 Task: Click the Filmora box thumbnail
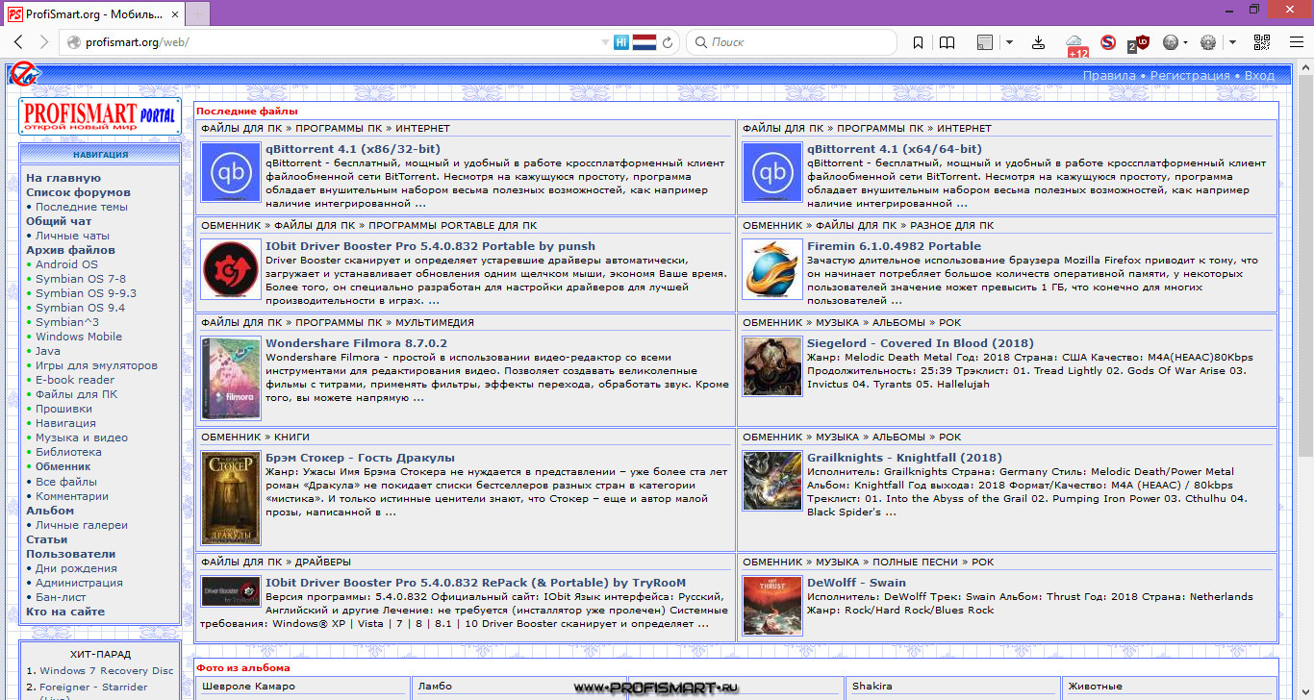pyautogui.click(x=231, y=377)
